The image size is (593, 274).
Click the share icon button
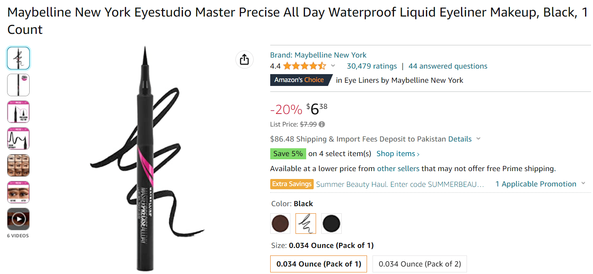pyautogui.click(x=244, y=60)
